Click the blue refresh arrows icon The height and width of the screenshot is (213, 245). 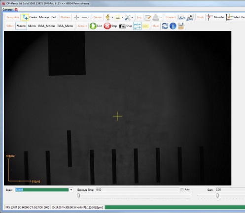point(165,26)
